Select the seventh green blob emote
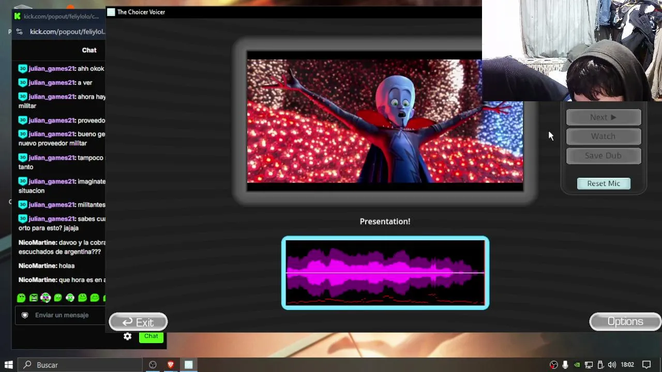The height and width of the screenshot is (372, 662). 95,298
